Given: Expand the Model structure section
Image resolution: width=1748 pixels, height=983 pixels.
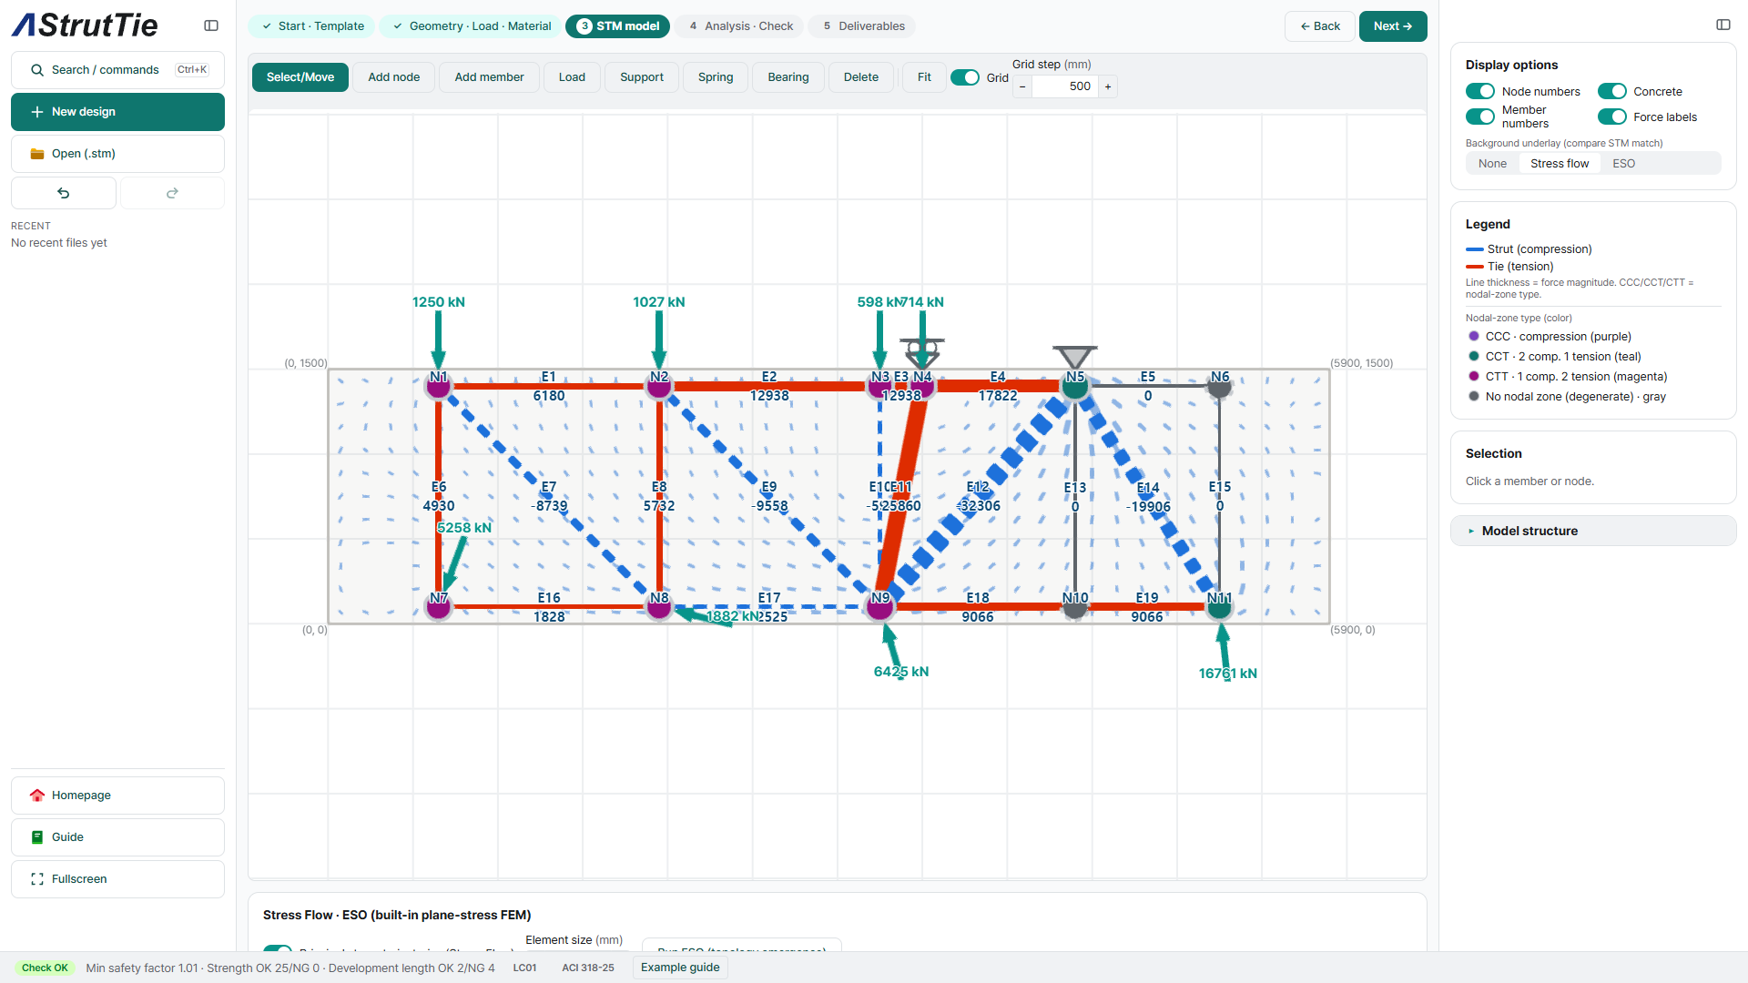Looking at the screenshot, I should (x=1593, y=531).
